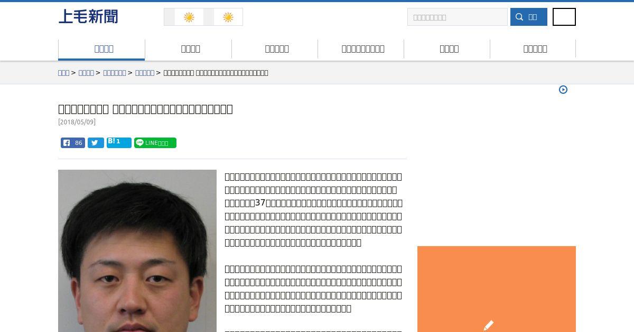The image size is (634, 332).
Task: Focus the site search input field
Action: (458, 17)
